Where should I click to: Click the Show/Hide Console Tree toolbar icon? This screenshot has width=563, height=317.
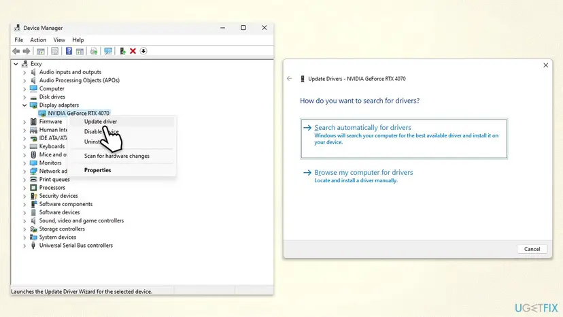tap(41, 51)
